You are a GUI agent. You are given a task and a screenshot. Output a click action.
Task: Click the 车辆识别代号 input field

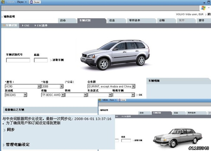pyautogui.click(x=18, y=60)
